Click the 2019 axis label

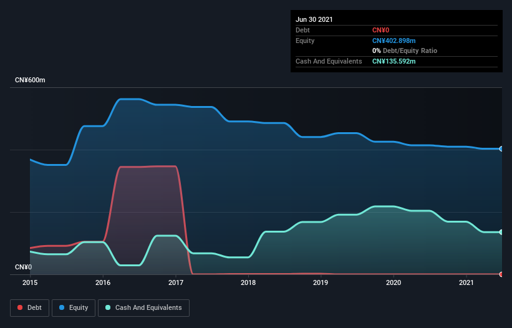321,282
